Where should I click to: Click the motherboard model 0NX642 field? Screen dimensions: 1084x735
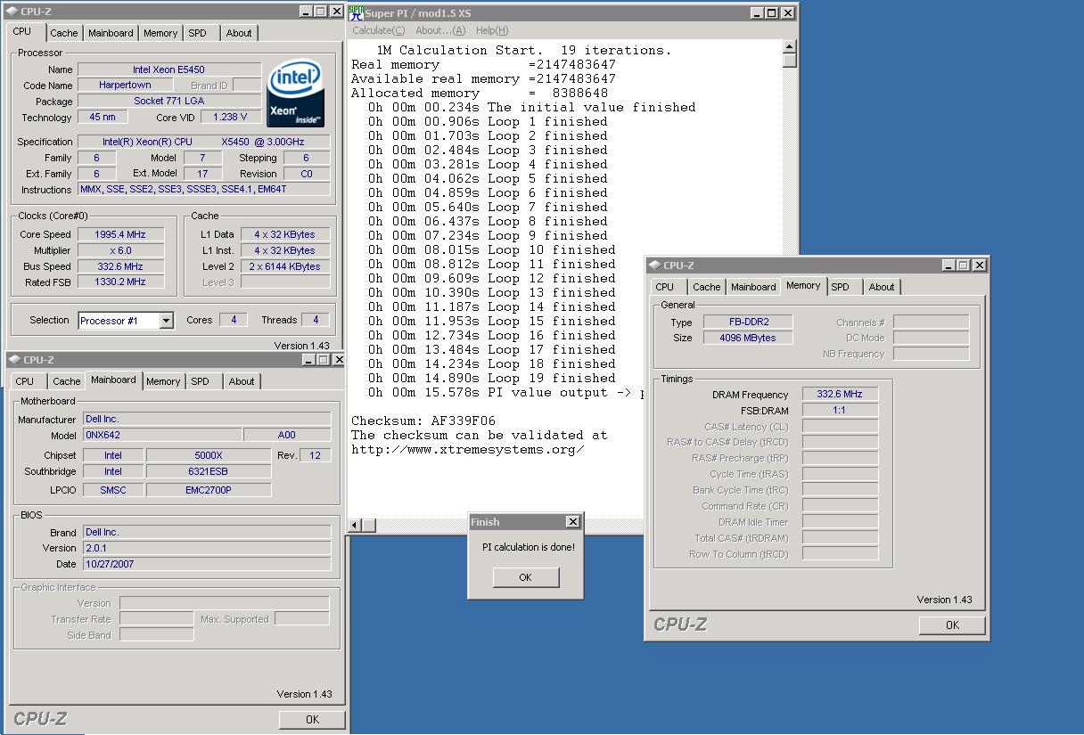pyautogui.click(x=161, y=436)
